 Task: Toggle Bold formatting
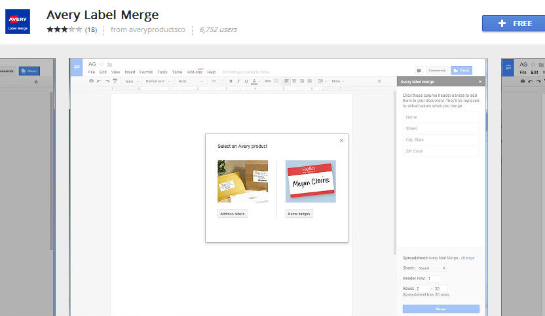point(231,81)
